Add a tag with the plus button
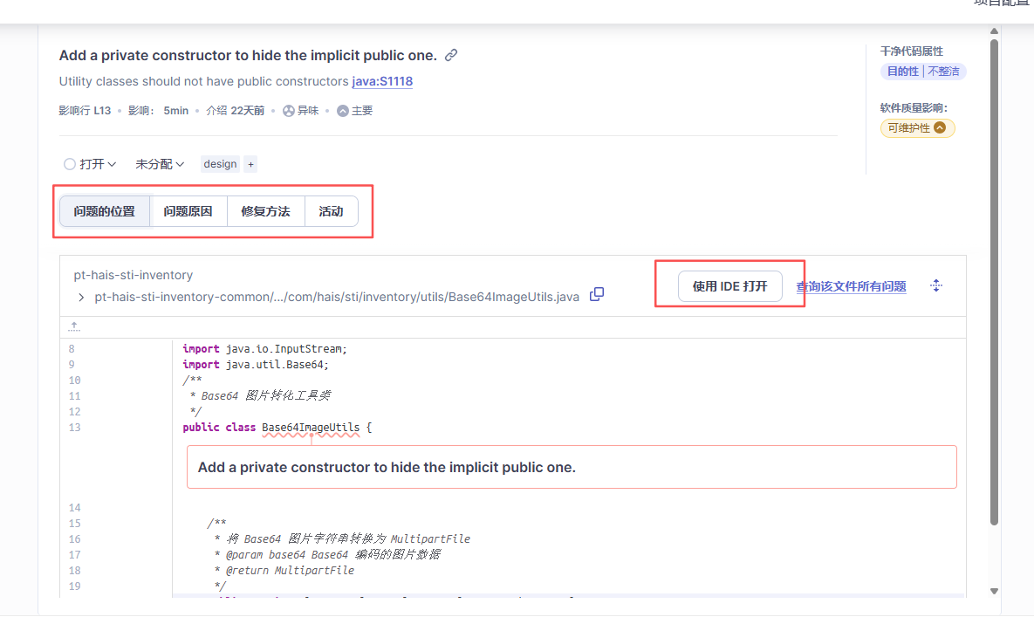Viewport: 1034px width, 624px height. point(250,164)
